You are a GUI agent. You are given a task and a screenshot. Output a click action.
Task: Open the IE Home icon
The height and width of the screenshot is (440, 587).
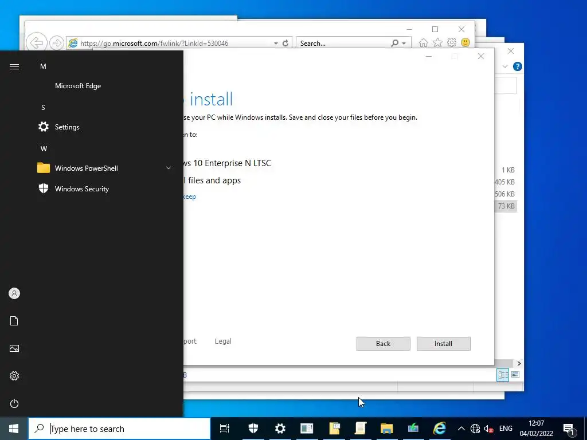pos(424,43)
